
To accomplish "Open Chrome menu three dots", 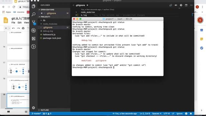I will point(202,7).
